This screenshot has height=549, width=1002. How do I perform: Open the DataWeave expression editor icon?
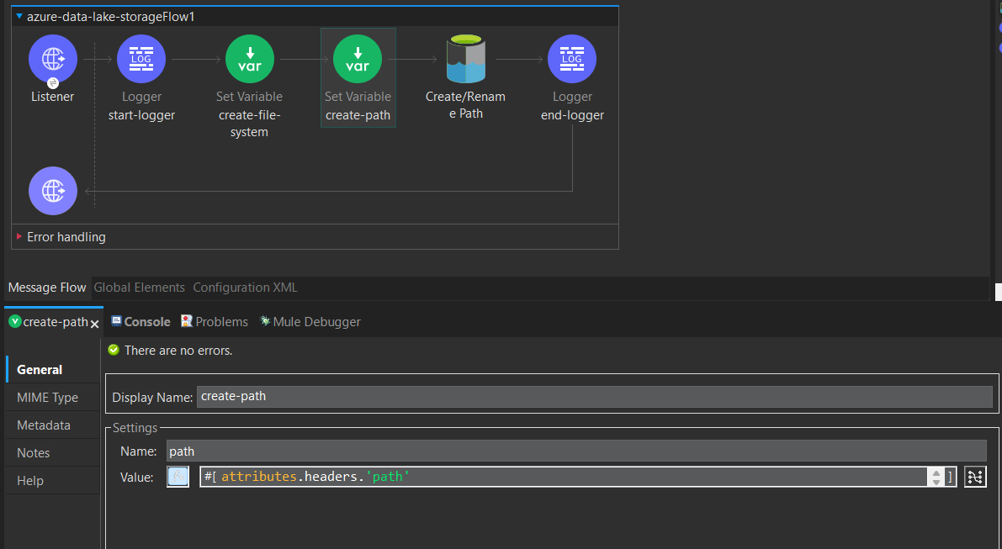tap(974, 476)
